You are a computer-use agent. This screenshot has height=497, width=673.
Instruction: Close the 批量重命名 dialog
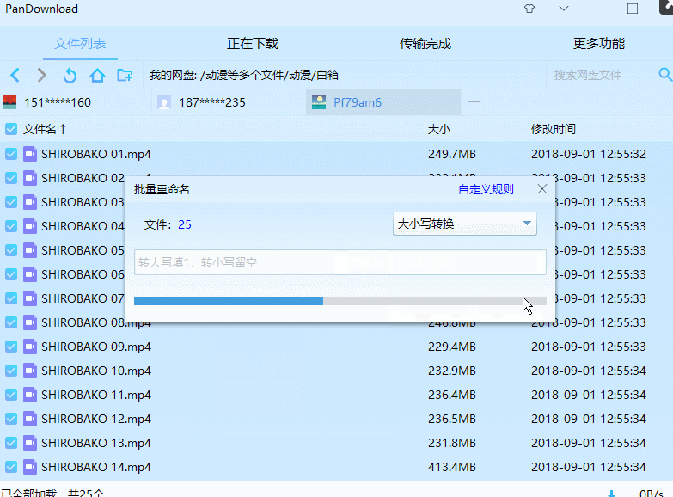[x=542, y=189]
